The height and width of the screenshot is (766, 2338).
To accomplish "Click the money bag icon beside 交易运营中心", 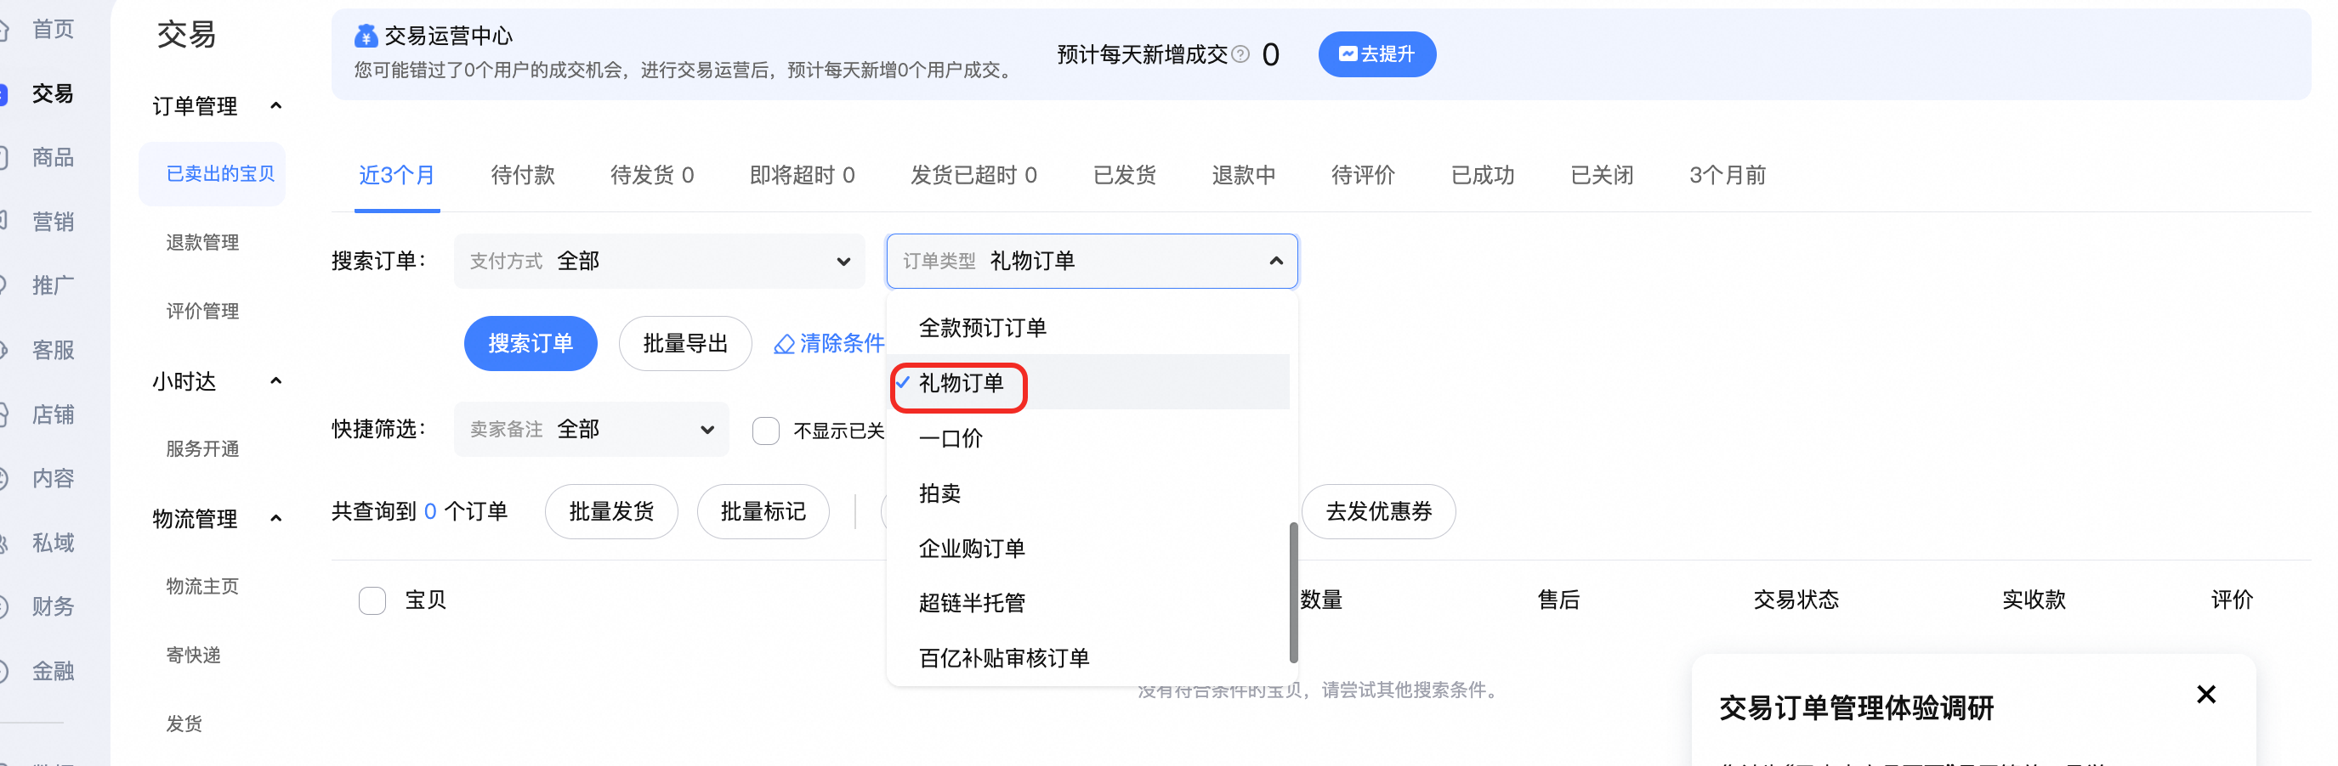I will [366, 37].
